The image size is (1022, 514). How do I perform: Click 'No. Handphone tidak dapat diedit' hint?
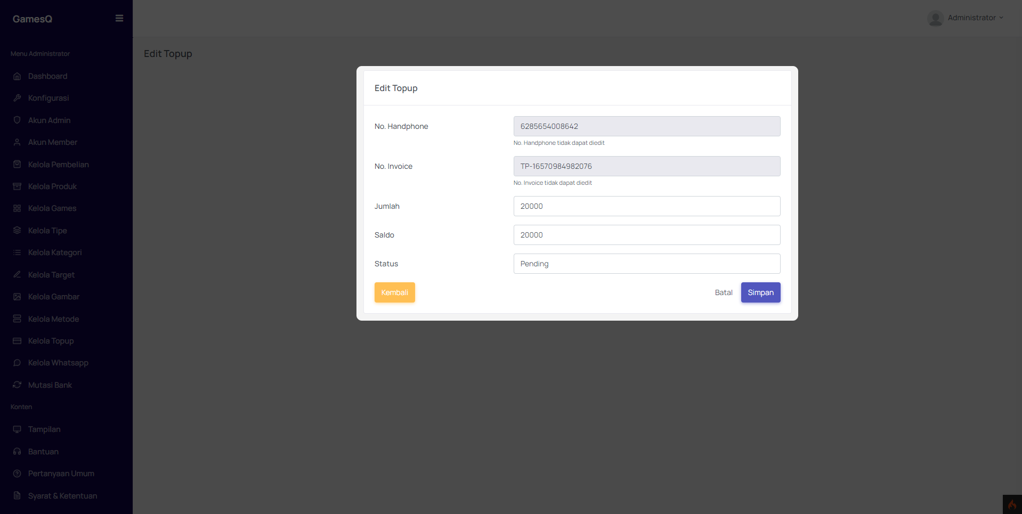(559, 143)
